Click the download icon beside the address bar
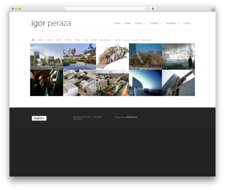 click(153, 9)
